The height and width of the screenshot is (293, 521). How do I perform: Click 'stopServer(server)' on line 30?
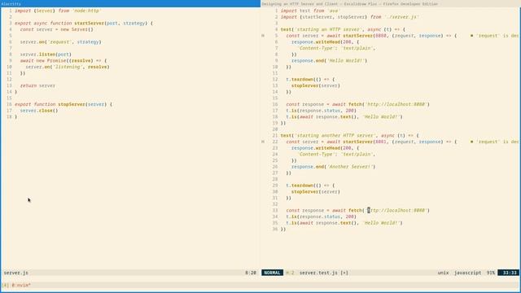tap(316, 192)
